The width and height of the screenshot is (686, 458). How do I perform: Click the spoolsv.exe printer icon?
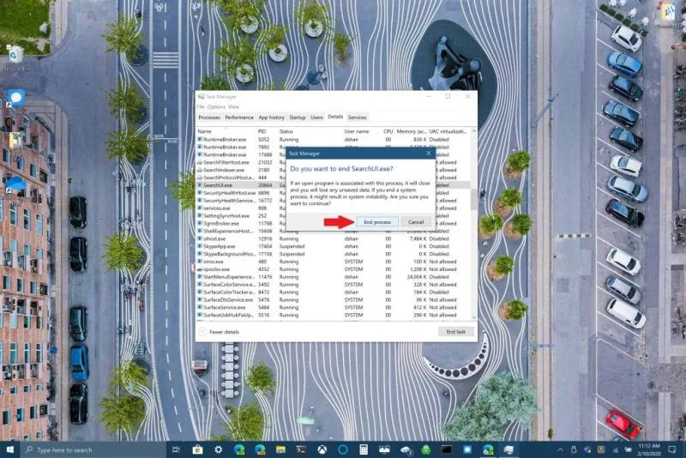click(x=200, y=269)
